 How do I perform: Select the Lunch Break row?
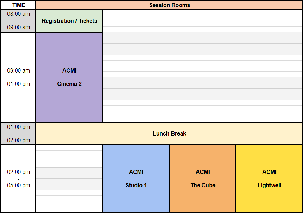(x=169, y=133)
